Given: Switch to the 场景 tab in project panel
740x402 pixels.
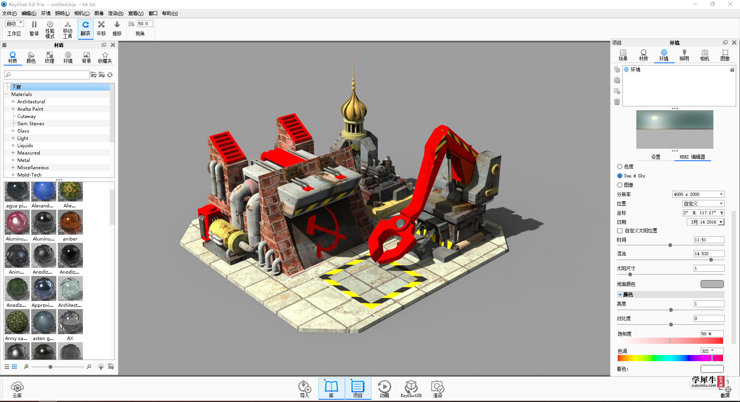Looking at the screenshot, I should pos(623,55).
